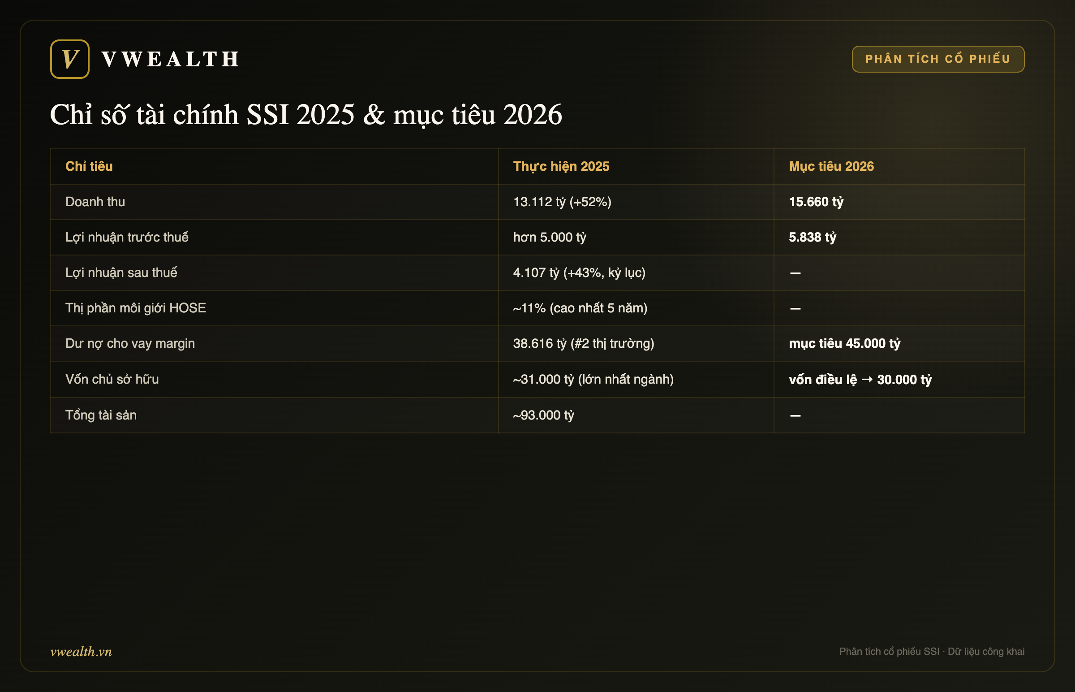Viewport: 1075px width, 692px height.
Task: Click the 'Thực hiện 2025' column header
Action: click(561, 166)
